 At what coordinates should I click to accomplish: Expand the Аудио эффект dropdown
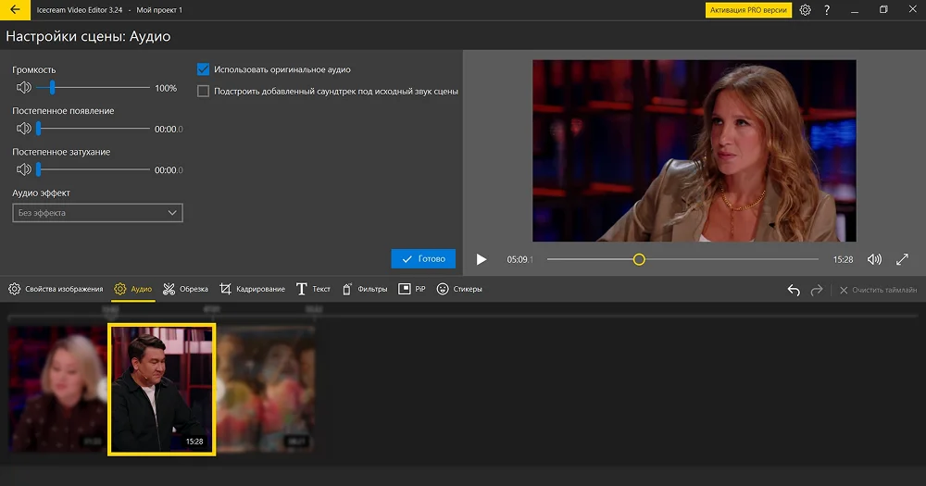97,213
